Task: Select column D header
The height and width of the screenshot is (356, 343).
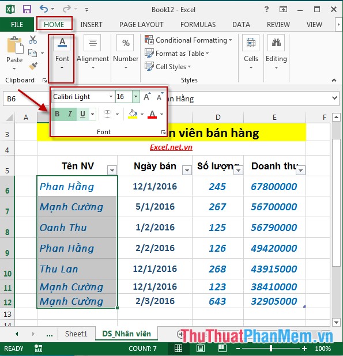Action: point(218,118)
